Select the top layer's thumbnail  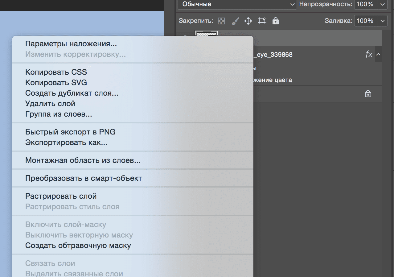[x=206, y=34]
